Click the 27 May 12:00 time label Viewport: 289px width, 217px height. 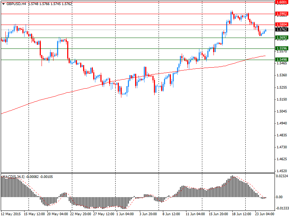point(104,214)
